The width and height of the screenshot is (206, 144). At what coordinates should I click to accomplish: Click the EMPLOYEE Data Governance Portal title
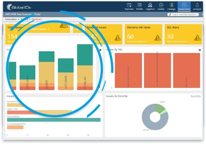23,14
